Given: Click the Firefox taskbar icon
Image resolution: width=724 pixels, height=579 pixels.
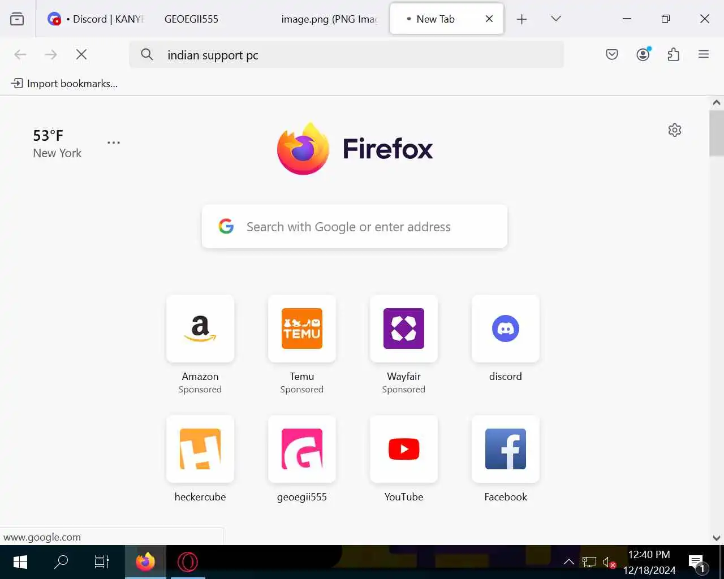Looking at the screenshot, I should coord(145,562).
